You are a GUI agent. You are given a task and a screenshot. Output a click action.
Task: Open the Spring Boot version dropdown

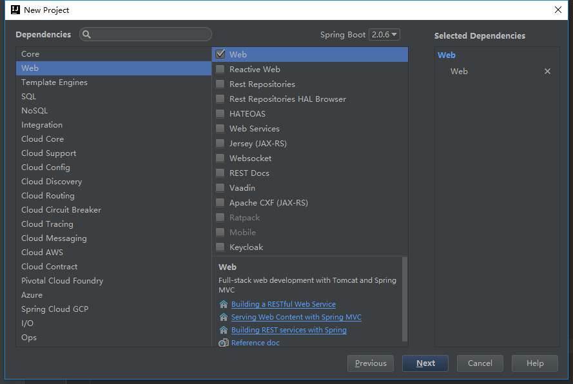pyautogui.click(x=384, y=34)
